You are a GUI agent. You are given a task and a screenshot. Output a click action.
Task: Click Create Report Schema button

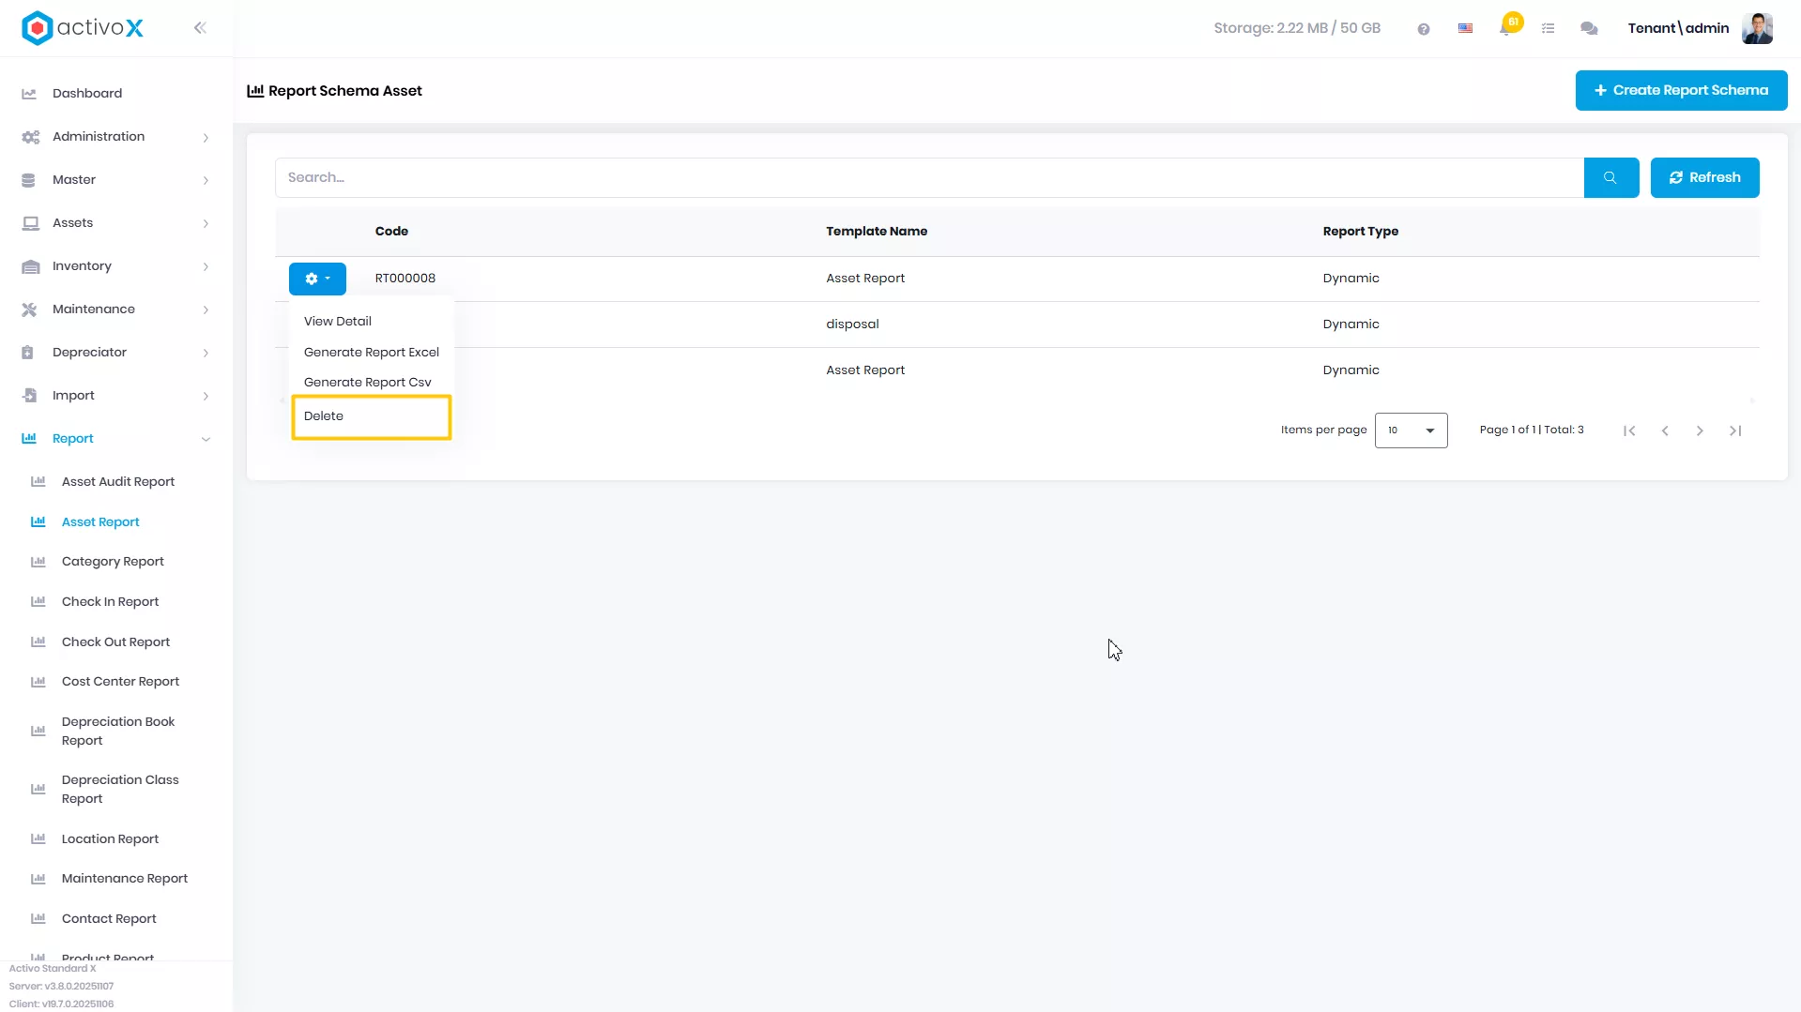coord(1681,91)
